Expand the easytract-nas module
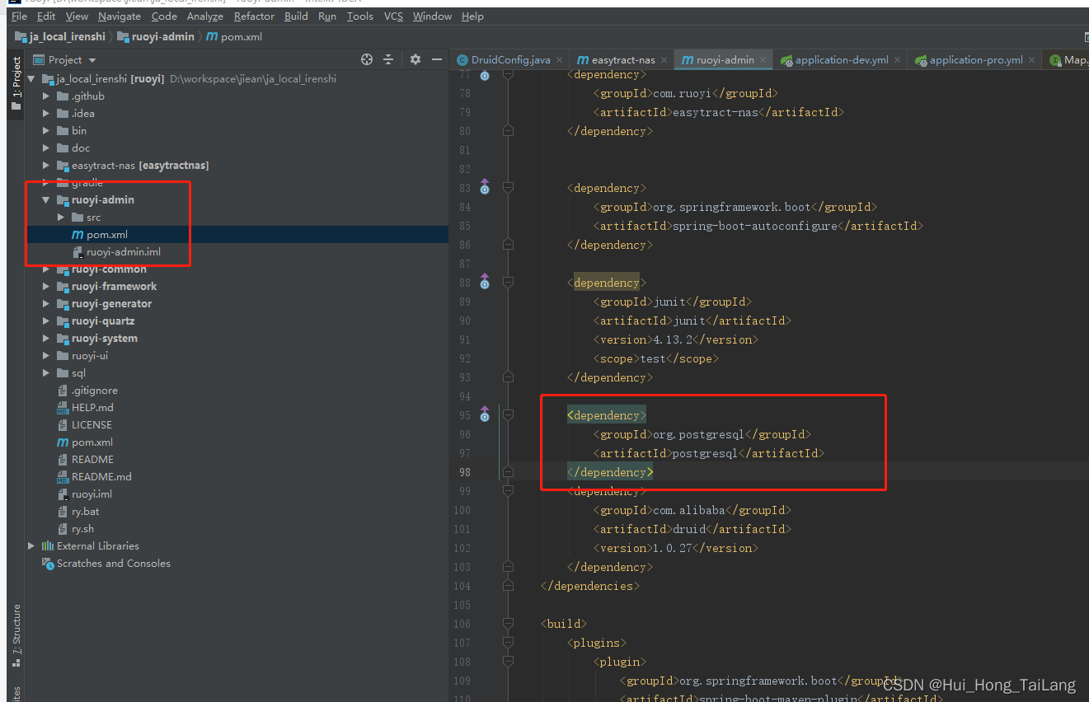Viewport: 1089px width, 702px height. coord(47,165)
